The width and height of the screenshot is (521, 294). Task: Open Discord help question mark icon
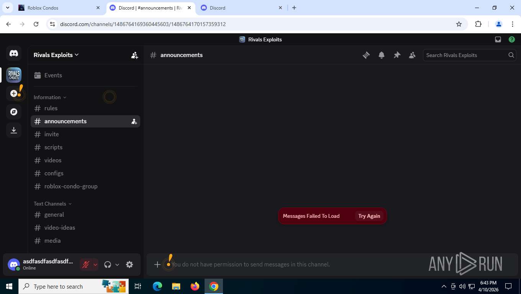point(512,39)
